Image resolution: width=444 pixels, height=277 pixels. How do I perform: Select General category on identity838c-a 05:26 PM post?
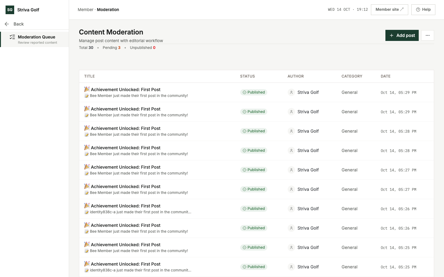[349, 209]
